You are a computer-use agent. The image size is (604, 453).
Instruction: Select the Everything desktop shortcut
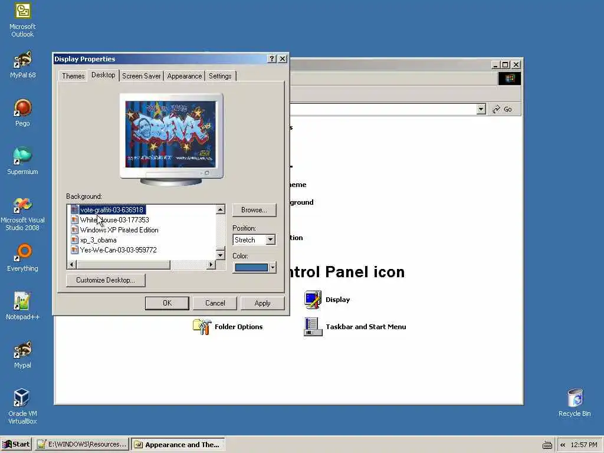point(22,258)
